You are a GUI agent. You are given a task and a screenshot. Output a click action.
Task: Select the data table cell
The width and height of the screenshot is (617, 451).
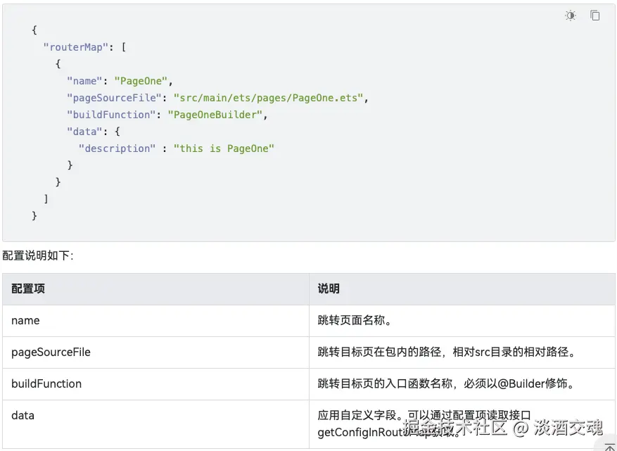23,415
